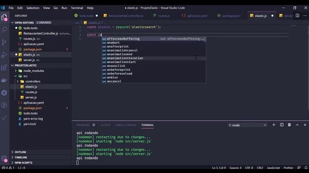This screenshot has height=173, width=309.
Task: Open the Run menu
Action: (x=64, y=8)
